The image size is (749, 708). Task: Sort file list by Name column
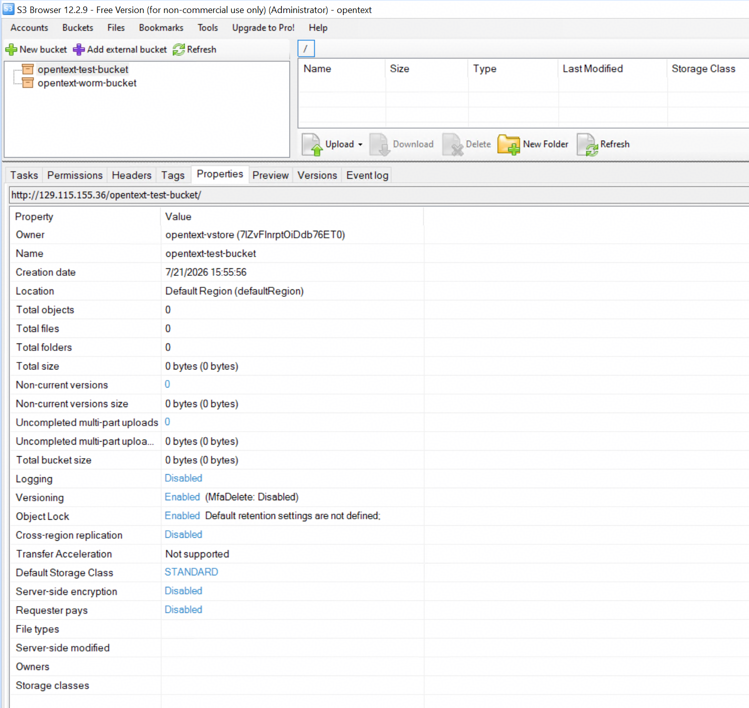tap(342, 69)
